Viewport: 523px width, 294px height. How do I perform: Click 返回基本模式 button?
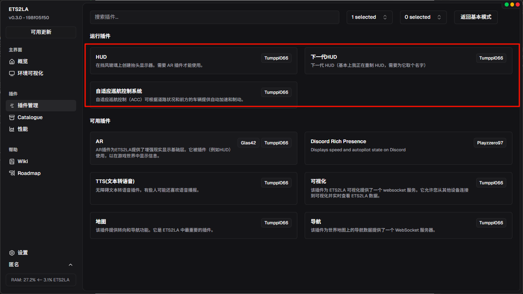tap(475, 17)
